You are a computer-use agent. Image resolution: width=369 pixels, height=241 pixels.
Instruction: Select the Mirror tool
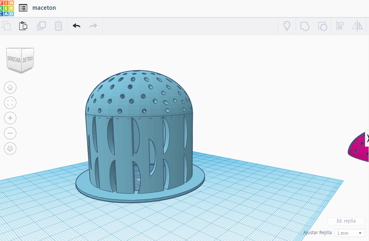(357, 26)
